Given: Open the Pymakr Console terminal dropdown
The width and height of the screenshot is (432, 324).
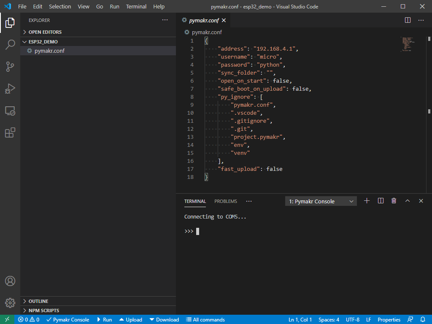Looking at the screenshot, I should (321, 201).
